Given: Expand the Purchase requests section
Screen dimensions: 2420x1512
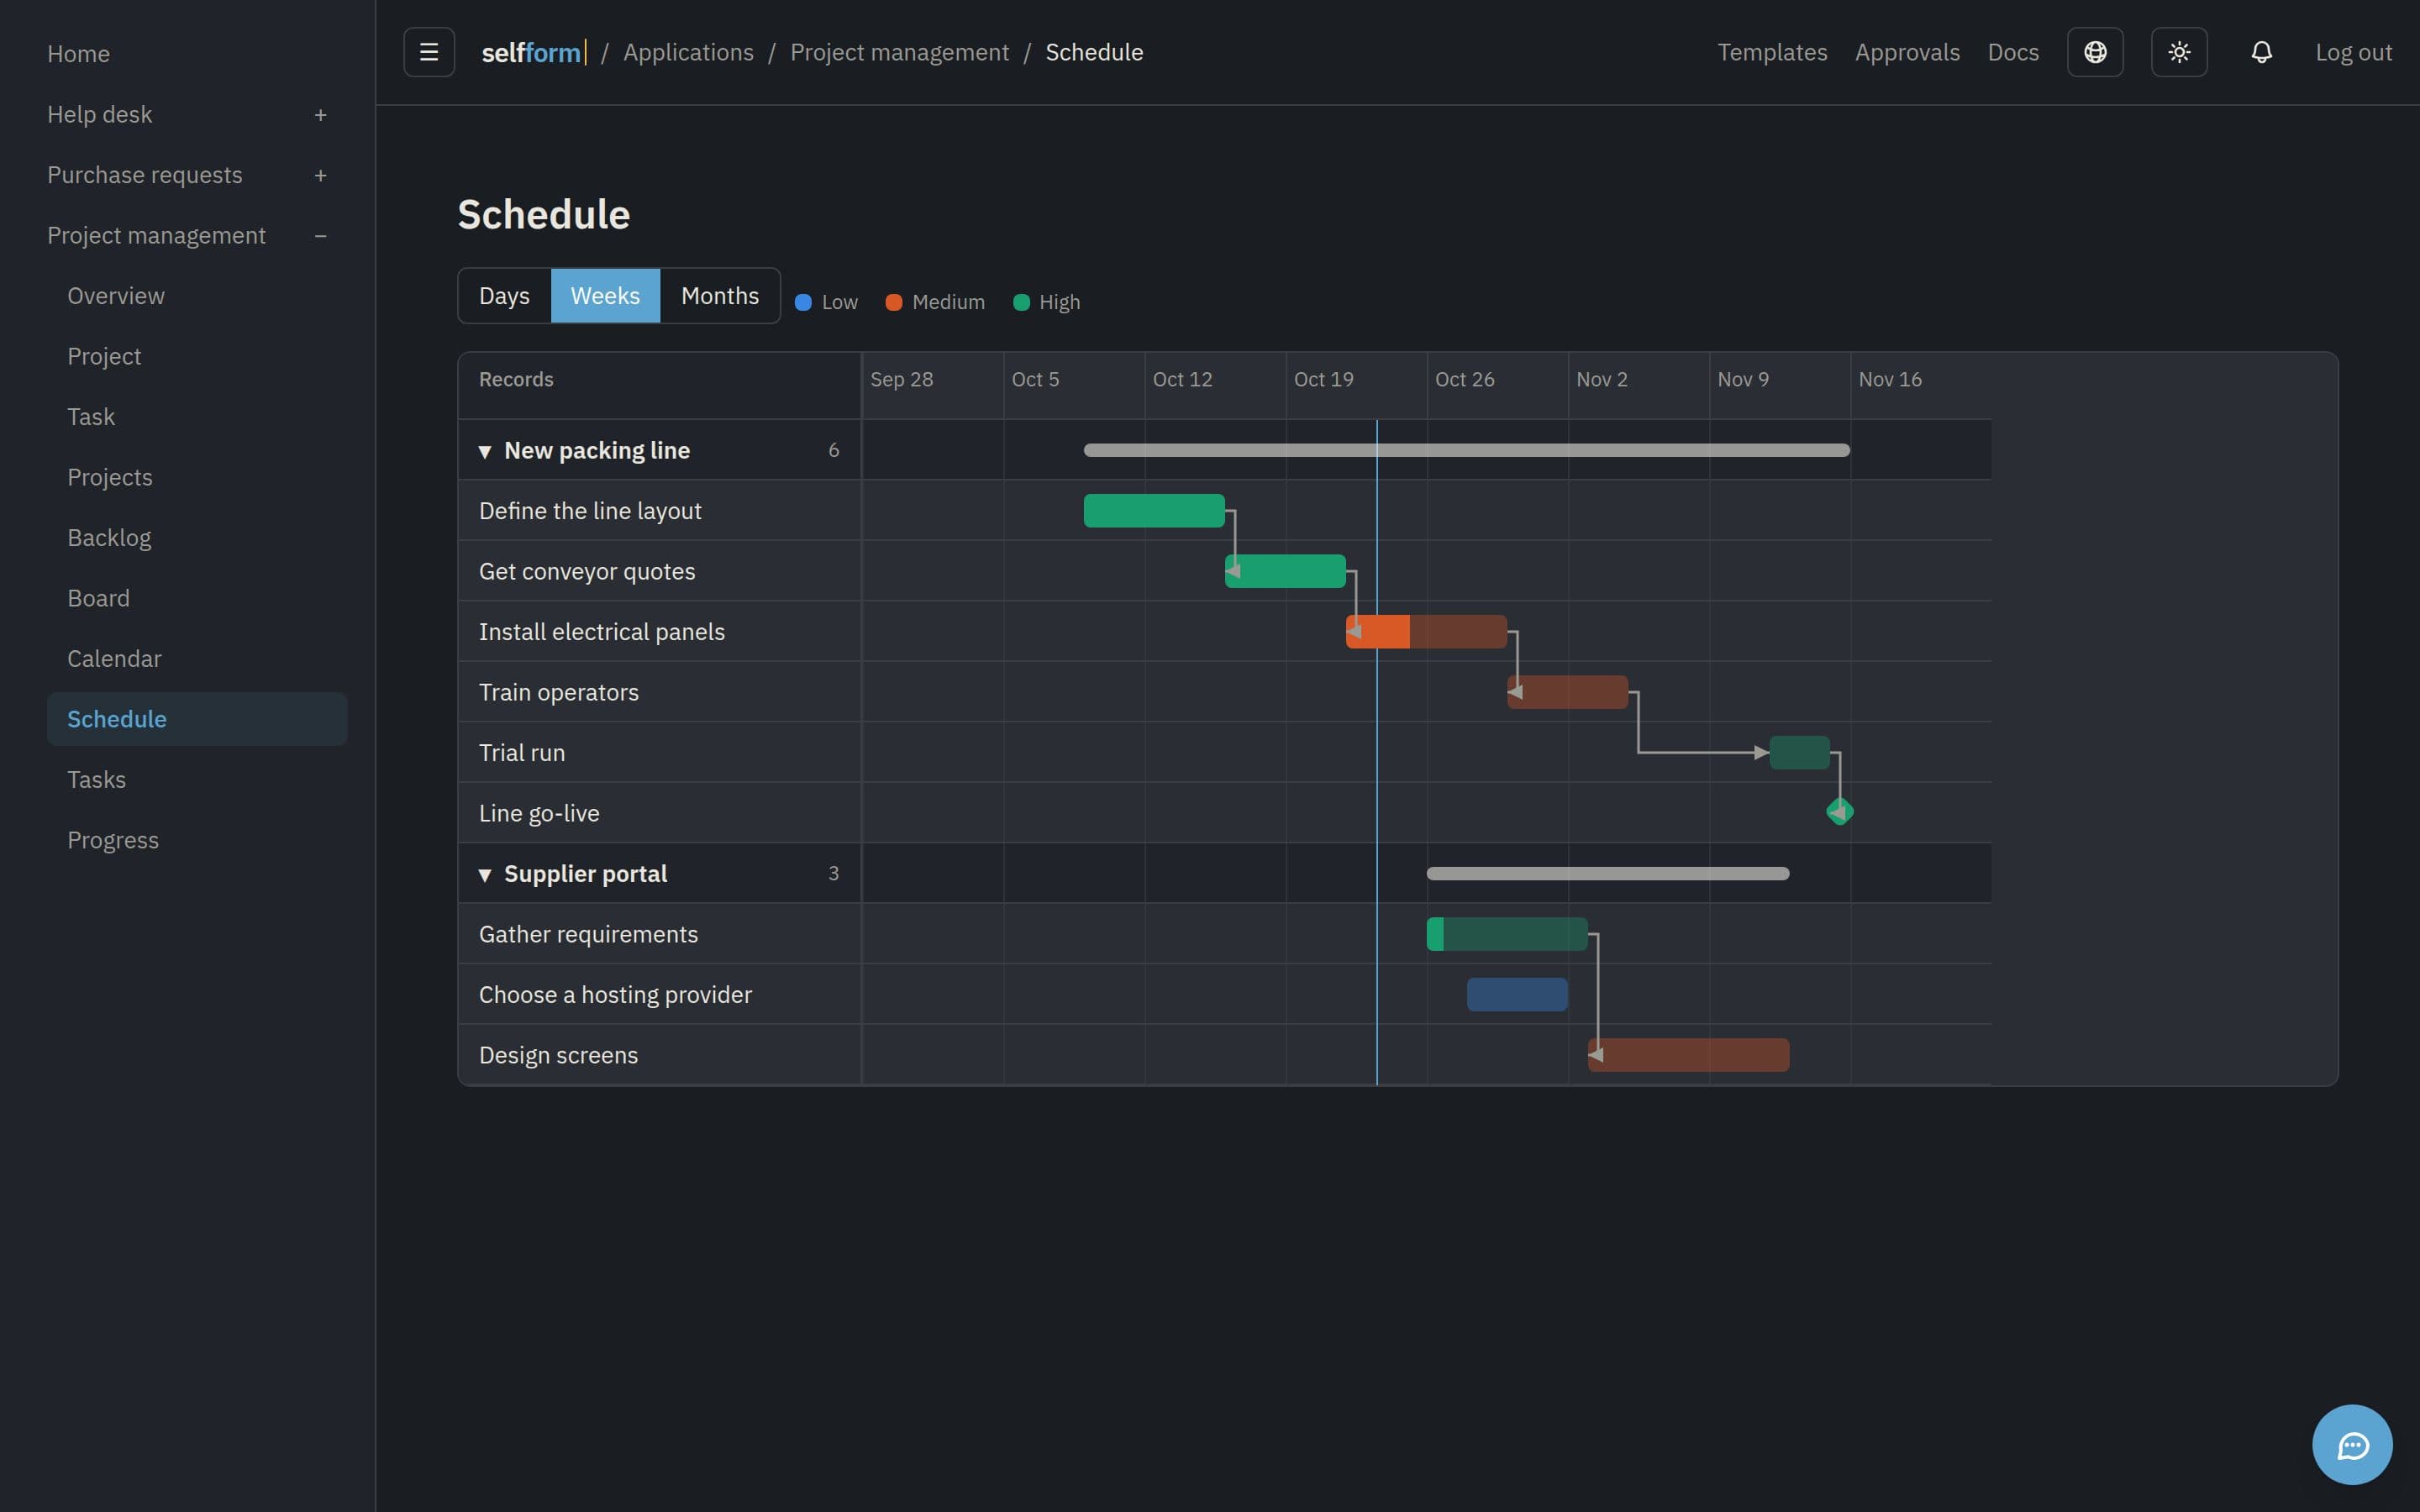Looking at the screenshot, I should [x=320, y=176].
